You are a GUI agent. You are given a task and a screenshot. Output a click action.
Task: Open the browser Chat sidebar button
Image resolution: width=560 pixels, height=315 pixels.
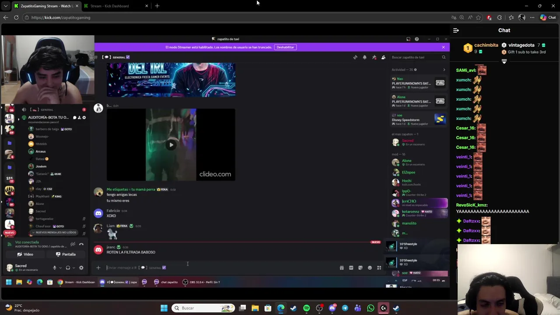[548, 17]
